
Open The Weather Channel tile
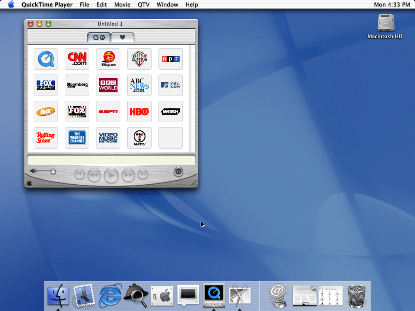(77, 138)
